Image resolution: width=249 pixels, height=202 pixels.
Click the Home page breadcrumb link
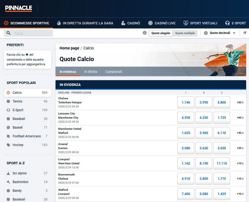pos(69,48)
